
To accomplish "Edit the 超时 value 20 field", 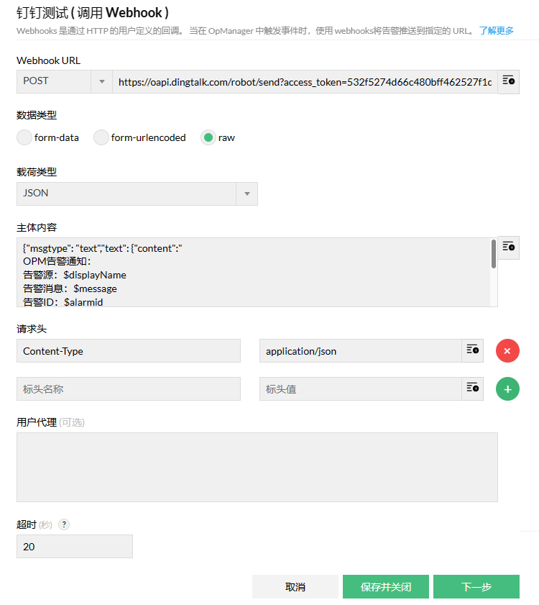I will (x=75, y=546).
